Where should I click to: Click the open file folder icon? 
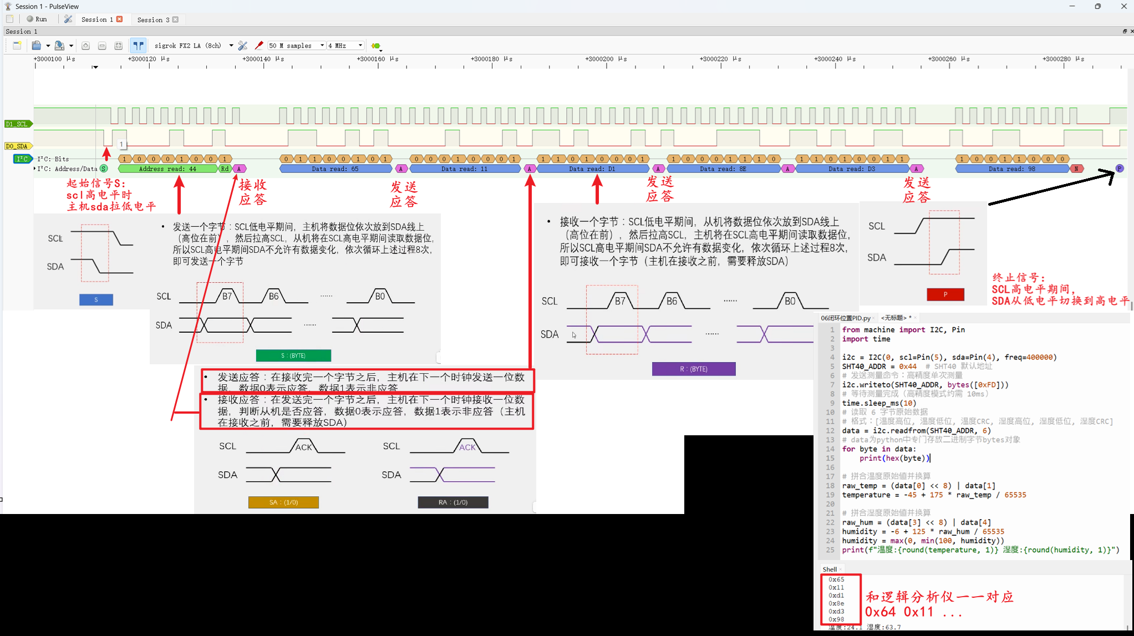pos(36,45)
